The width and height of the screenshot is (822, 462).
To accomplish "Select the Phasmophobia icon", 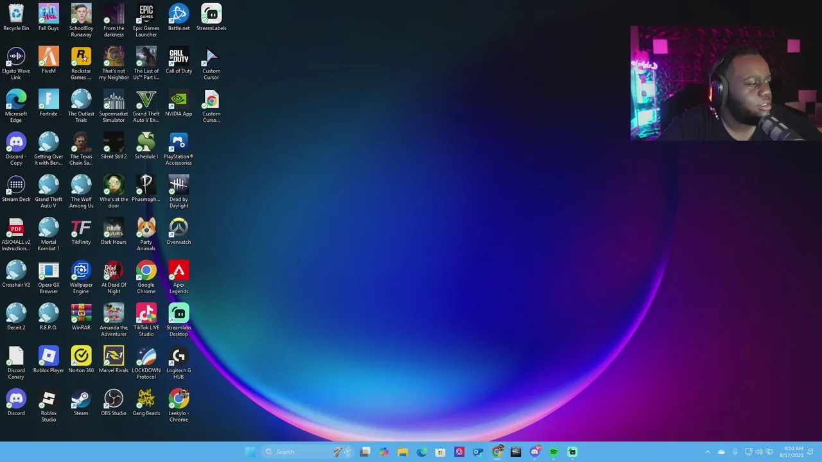I will pyautogui.click(x=146, y=189).
